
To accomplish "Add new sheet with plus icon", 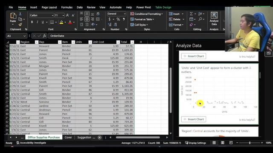I will click(x=99, y=137).
